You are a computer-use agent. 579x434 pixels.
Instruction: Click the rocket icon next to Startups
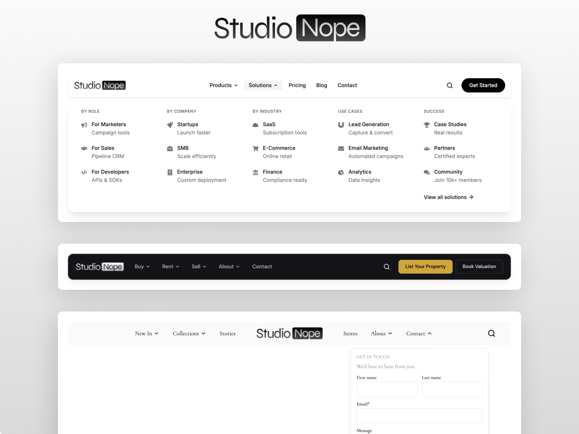[170, 125]
